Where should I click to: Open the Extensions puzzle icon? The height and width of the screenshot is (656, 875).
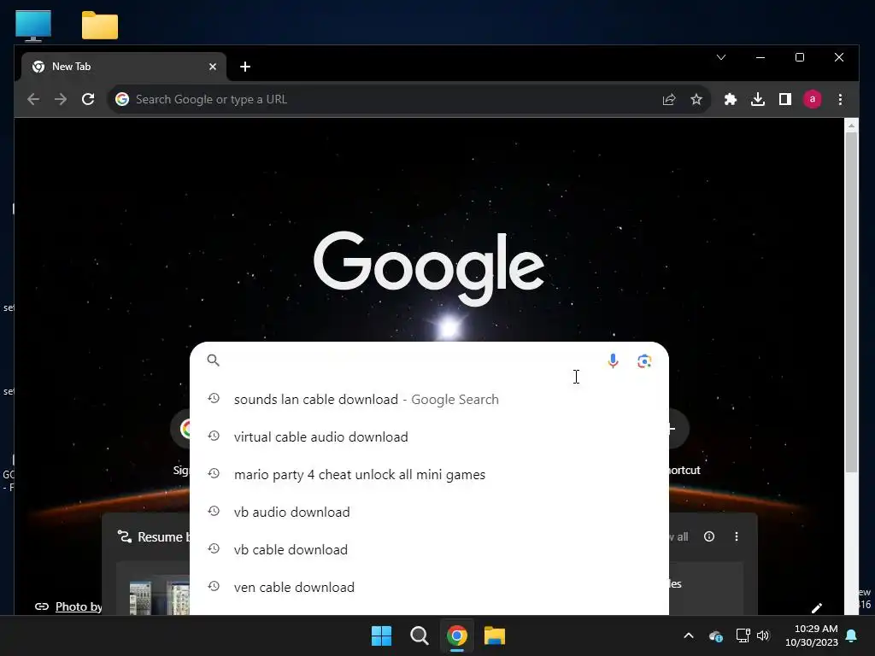click(x=730, y=99)
